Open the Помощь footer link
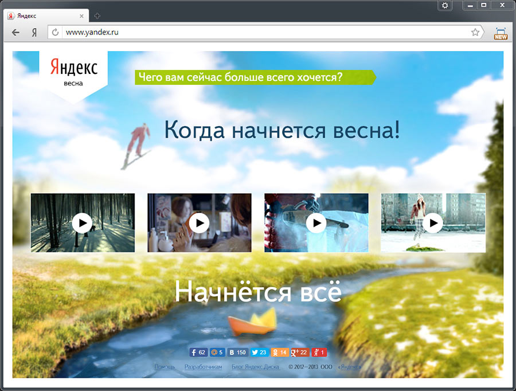Viewport: 516px width, 391px height. pos(165,366)
